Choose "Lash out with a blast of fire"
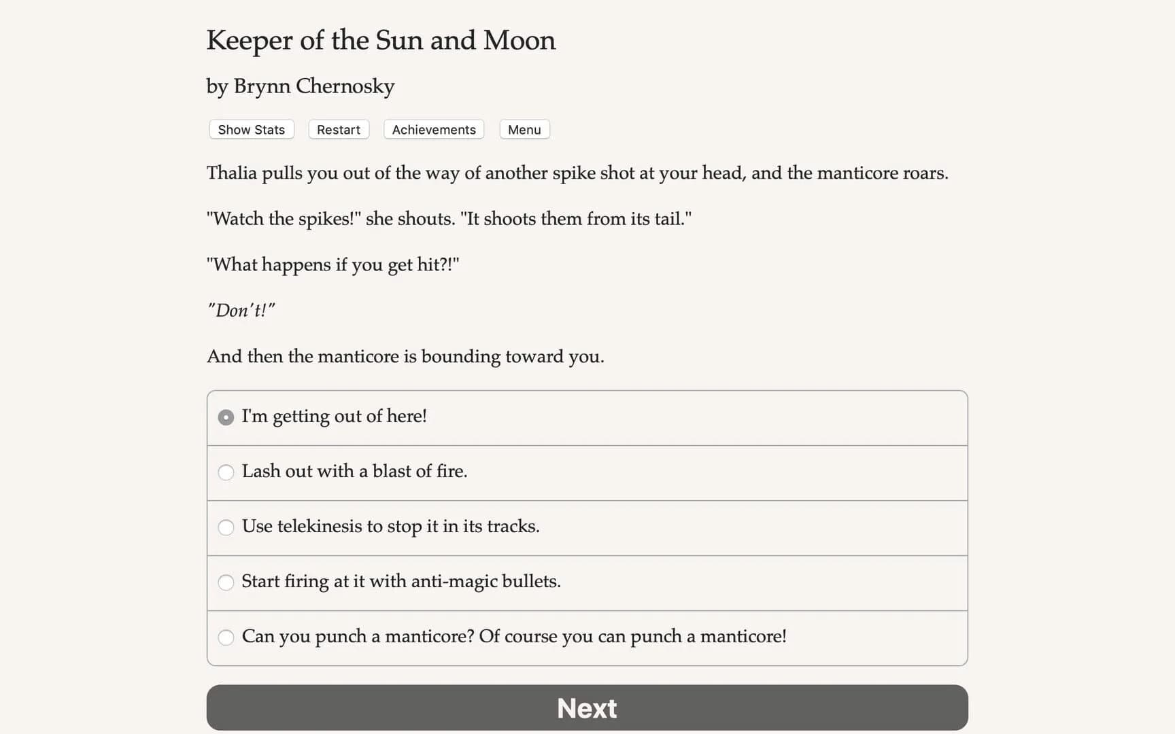This screenshot has width=1175, height=734. (x=354, y=472)
